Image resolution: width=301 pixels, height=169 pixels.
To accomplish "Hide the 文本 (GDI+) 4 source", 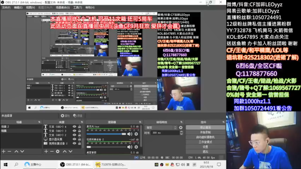I will tap(74, 127).
